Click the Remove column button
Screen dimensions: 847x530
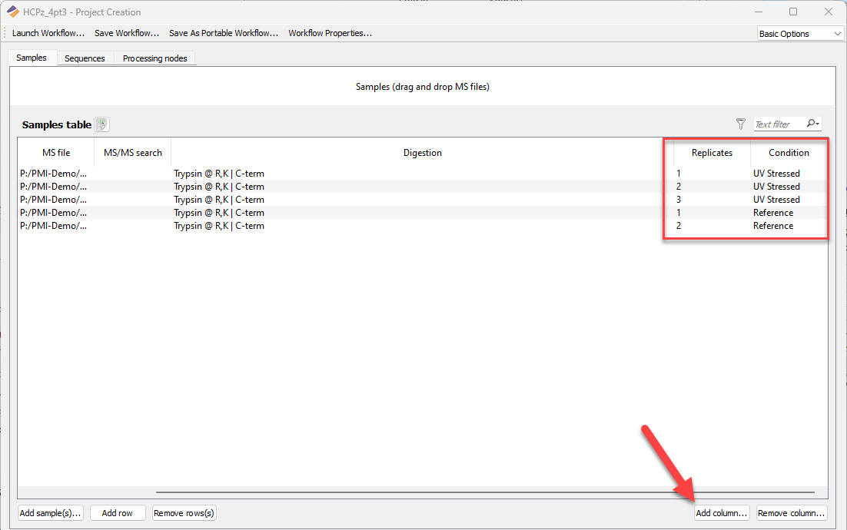[791, 513]
